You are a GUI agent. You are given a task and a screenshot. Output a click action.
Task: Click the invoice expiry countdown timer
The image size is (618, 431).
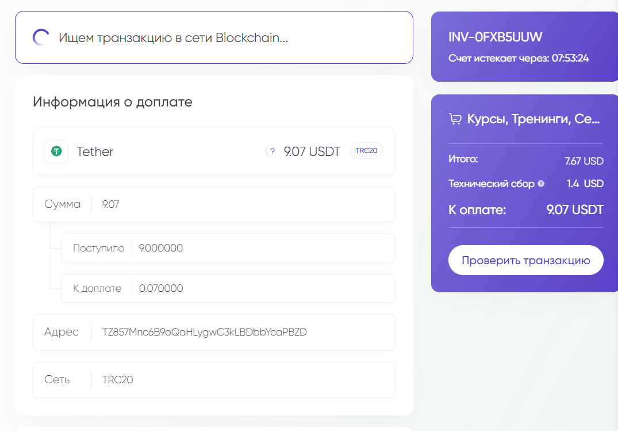[x=570, y=58]
